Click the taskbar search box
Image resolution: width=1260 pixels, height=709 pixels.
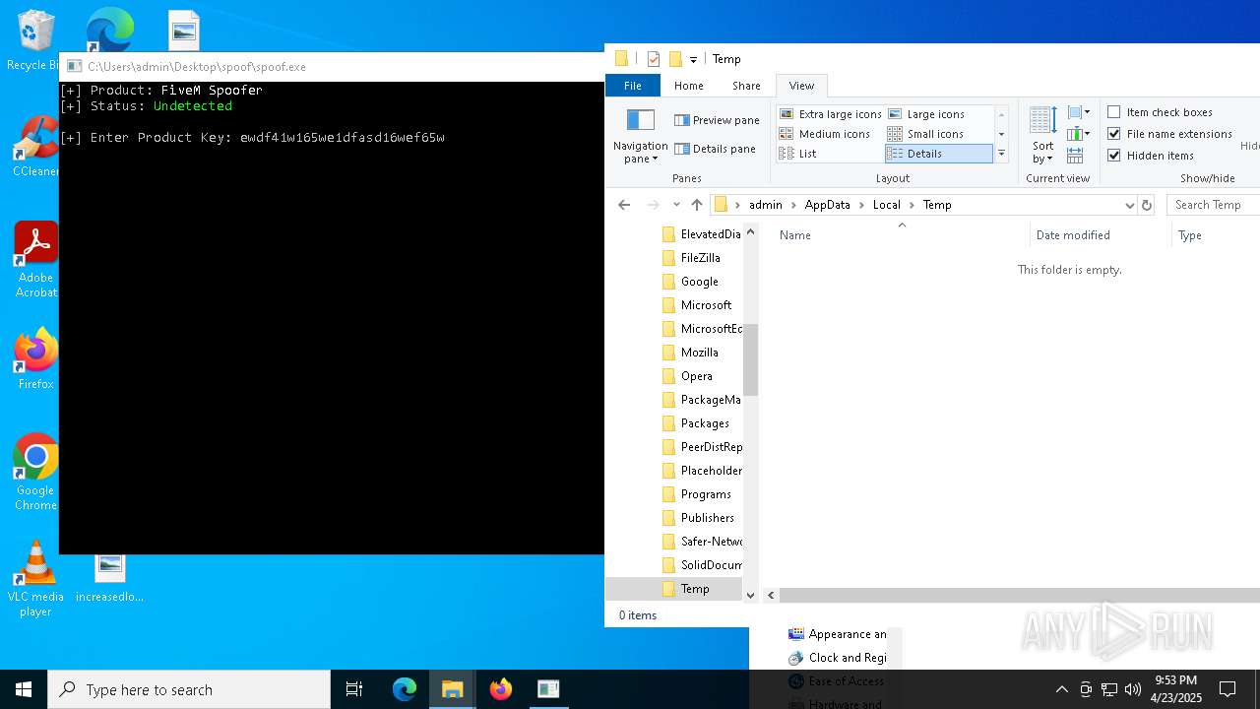[189, 689]
